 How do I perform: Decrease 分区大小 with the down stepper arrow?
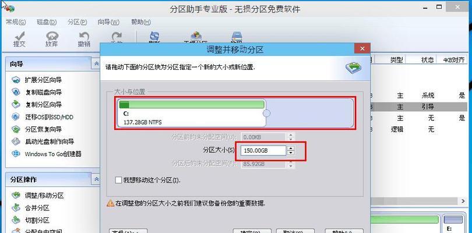point(291,153)
